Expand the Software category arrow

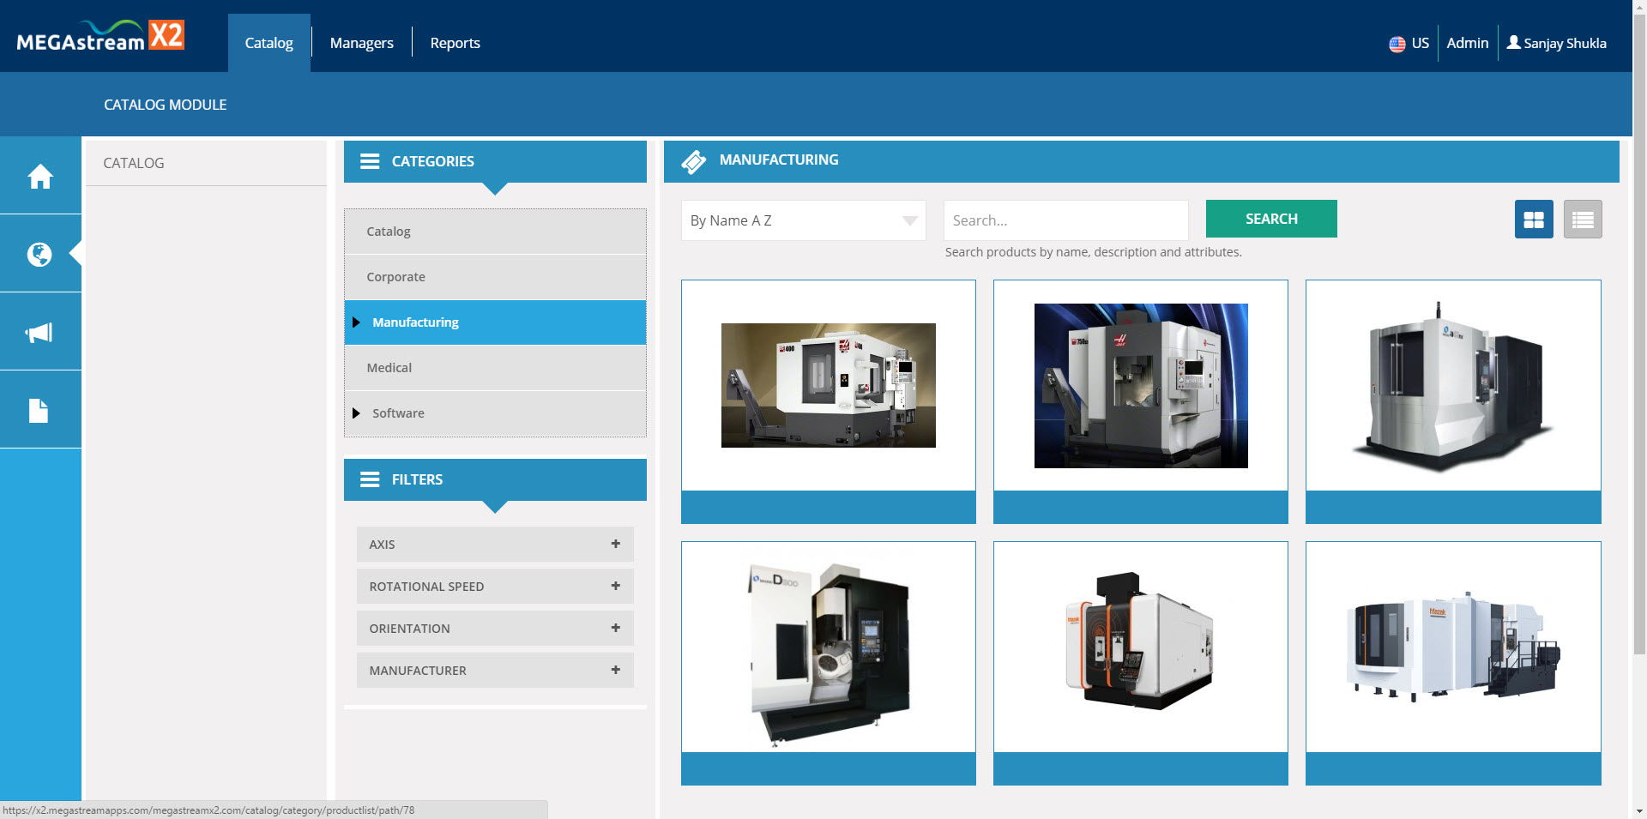pyautogui.click(x=356, y=413)
